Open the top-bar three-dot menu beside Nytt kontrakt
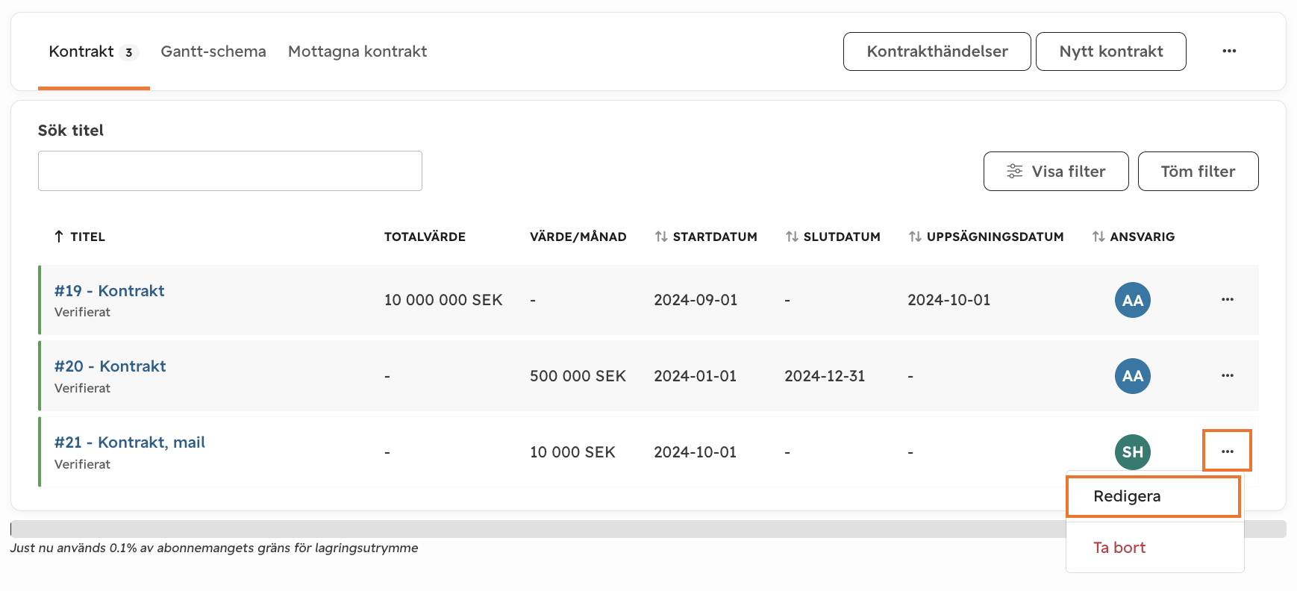The image size is (1297, 591). click(x=1229, y=51)
